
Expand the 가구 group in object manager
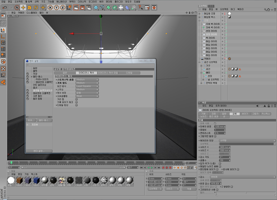tap(202, 66)
